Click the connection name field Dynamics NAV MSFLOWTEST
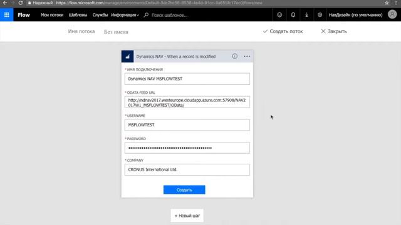This screenshot has width=401, height=225. tap(187, 79)
